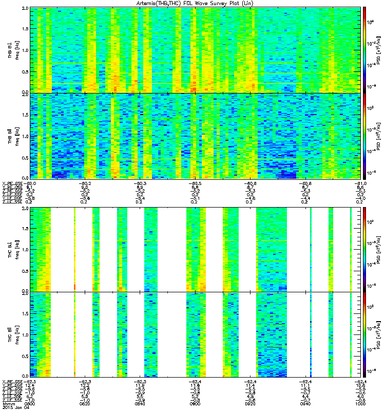
Task: Click 'X_RE_GSE' label under the THC panels
Action: pos(12,382)
